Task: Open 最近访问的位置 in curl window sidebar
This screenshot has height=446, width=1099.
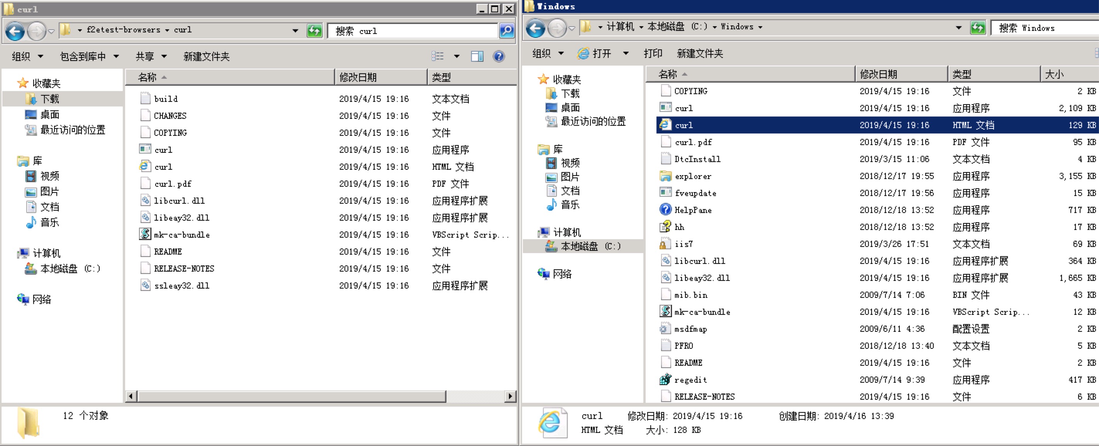Action: tap(65, 130)
